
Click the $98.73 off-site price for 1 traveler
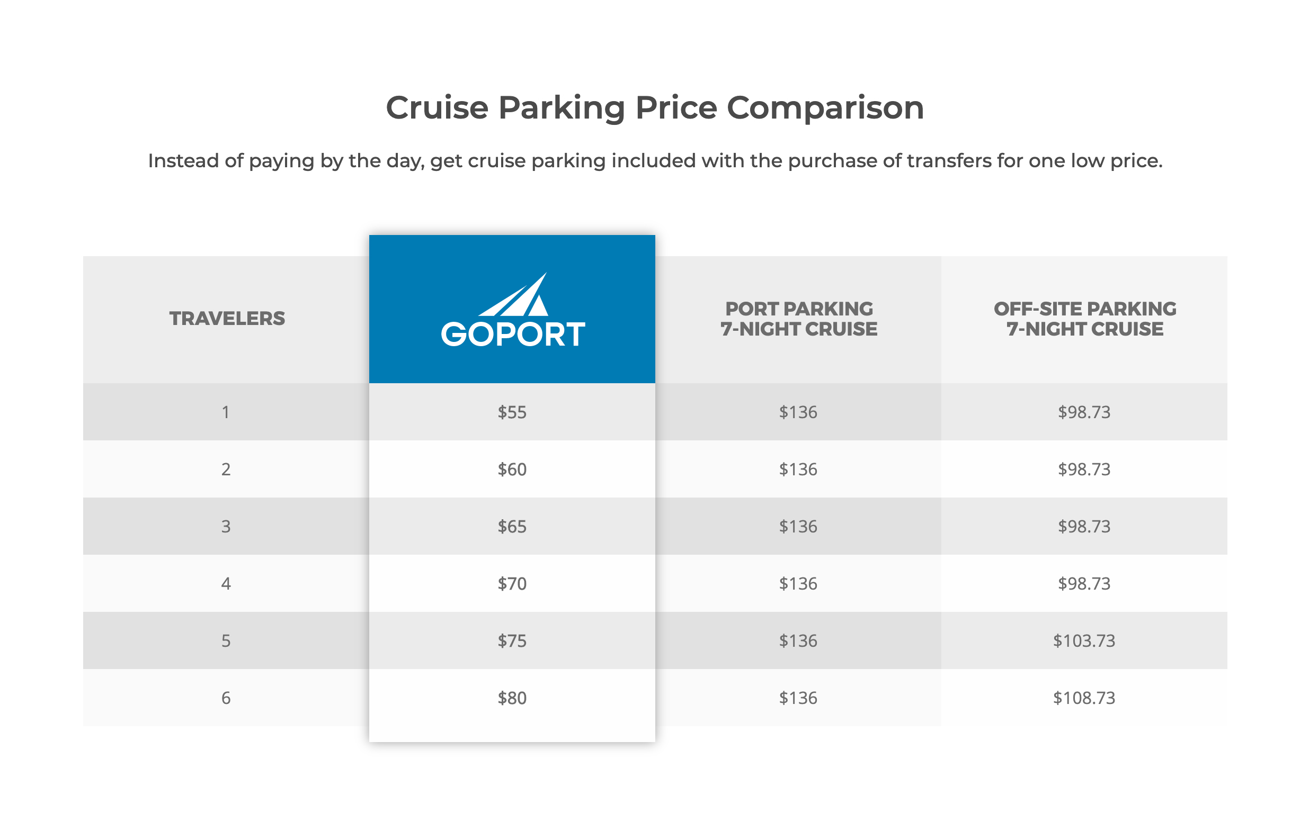click(1083, 412)
